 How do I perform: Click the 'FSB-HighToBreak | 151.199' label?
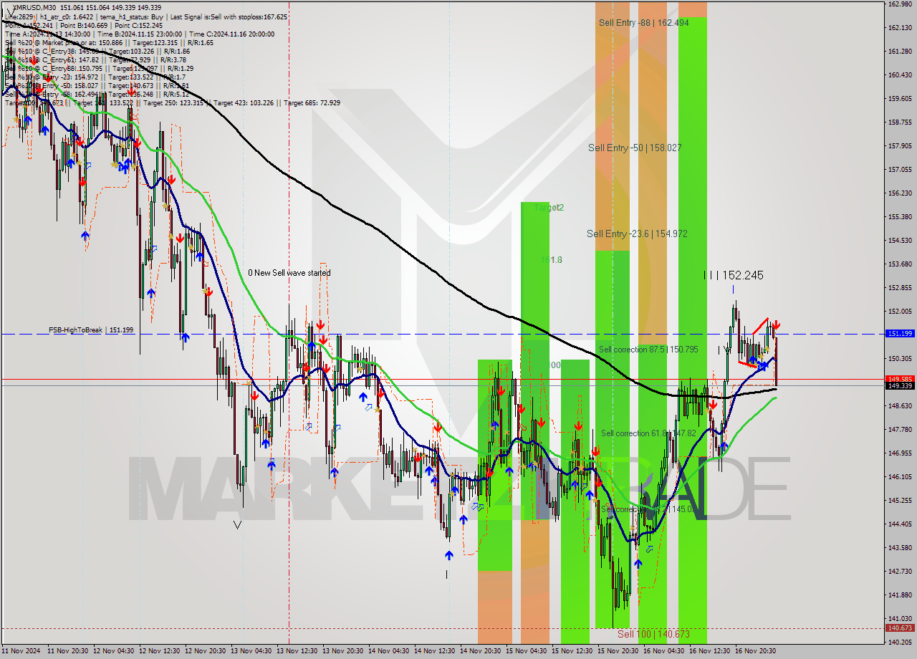[x=91, y=330]
